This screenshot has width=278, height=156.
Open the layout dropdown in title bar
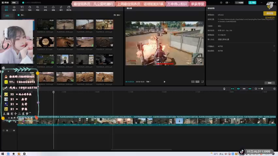(x=228, y=3)
